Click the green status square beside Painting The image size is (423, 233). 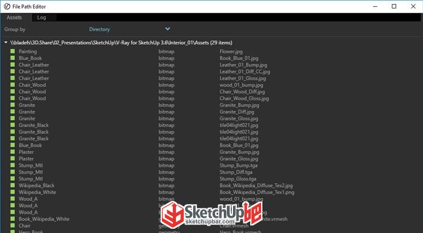12,52
